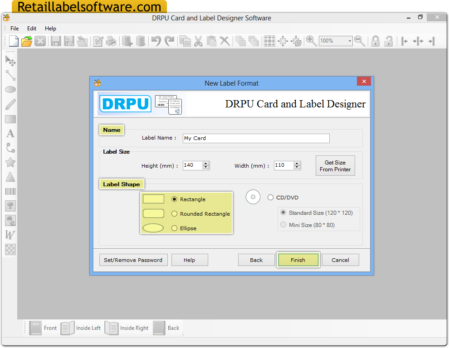Decrease Height (mm) with down arrow
The width and height of the screenshot is (449, 348).
coord(205,167)
